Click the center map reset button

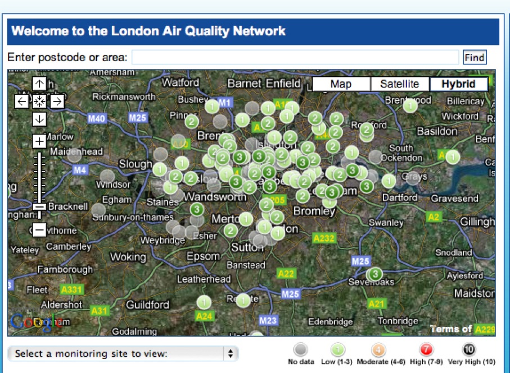[x=39, y=102]
